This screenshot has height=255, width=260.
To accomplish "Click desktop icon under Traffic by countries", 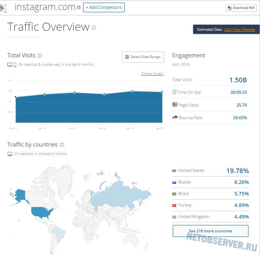I will (10, 154).
